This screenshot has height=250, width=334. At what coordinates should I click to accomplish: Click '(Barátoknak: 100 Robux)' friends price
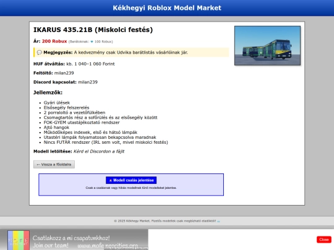91,41
